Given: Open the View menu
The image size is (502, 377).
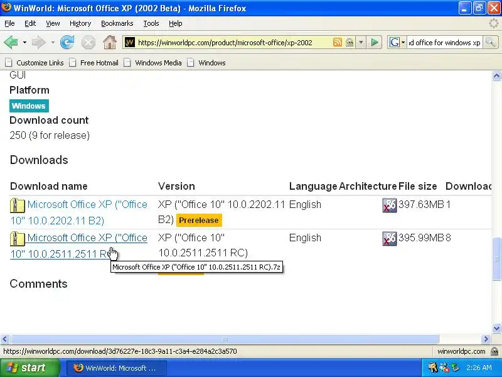Looking at the screenshot, I should (x=53, y=23).
